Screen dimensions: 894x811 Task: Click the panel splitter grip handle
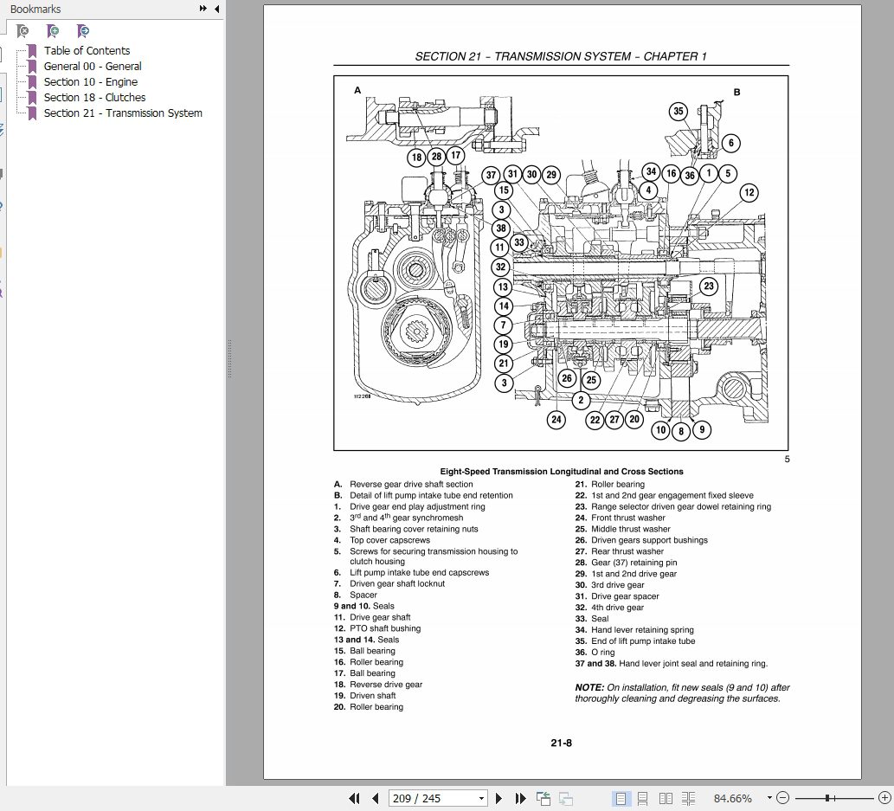pos(229,358)
